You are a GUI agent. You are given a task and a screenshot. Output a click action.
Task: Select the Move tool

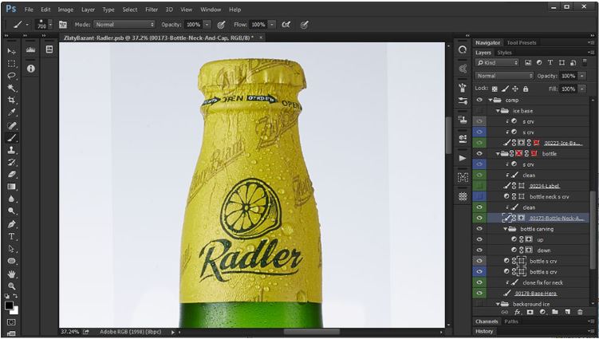[x=11, y=51]
